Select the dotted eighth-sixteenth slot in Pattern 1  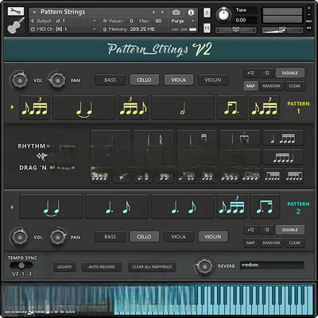(x=231, y=107)
